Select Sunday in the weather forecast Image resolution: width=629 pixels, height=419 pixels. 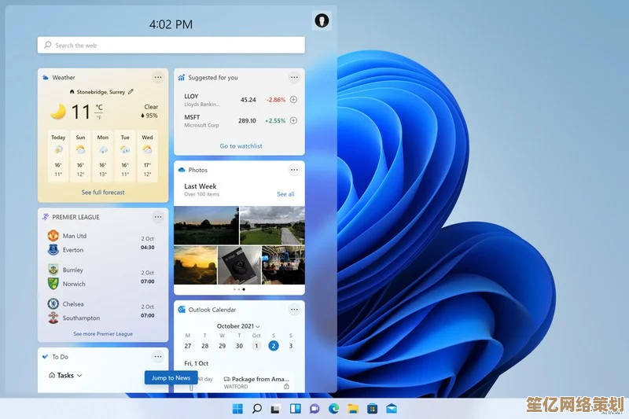(x=80, y=156)
